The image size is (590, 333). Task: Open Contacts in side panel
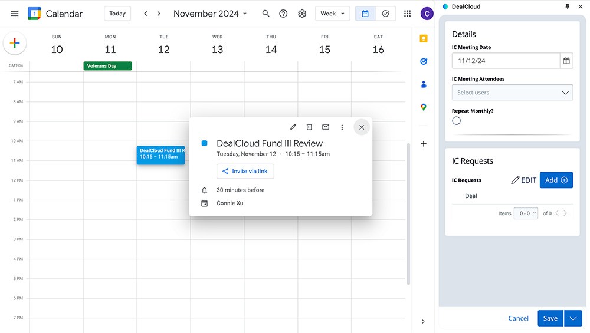(424, 84)
